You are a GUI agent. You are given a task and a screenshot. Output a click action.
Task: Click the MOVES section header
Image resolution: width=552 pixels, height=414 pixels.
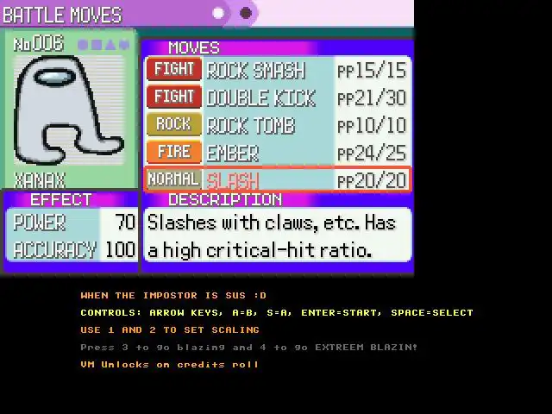[x=194, y=48]
